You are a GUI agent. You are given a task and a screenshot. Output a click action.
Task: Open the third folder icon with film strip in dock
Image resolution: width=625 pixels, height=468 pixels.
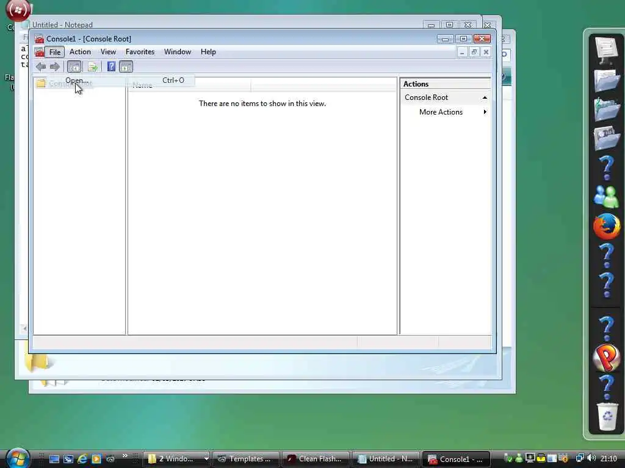pos(606,138)
